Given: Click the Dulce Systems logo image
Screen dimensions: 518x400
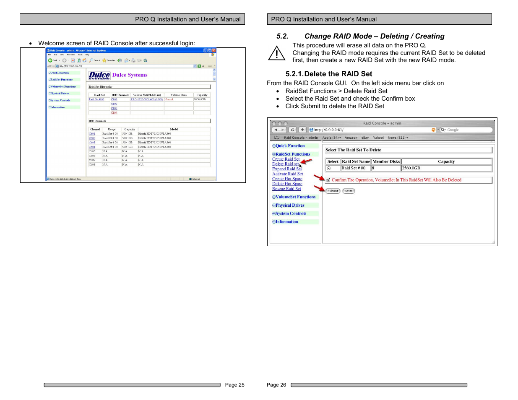Looking at the screenshot, I should coord(99,75).
